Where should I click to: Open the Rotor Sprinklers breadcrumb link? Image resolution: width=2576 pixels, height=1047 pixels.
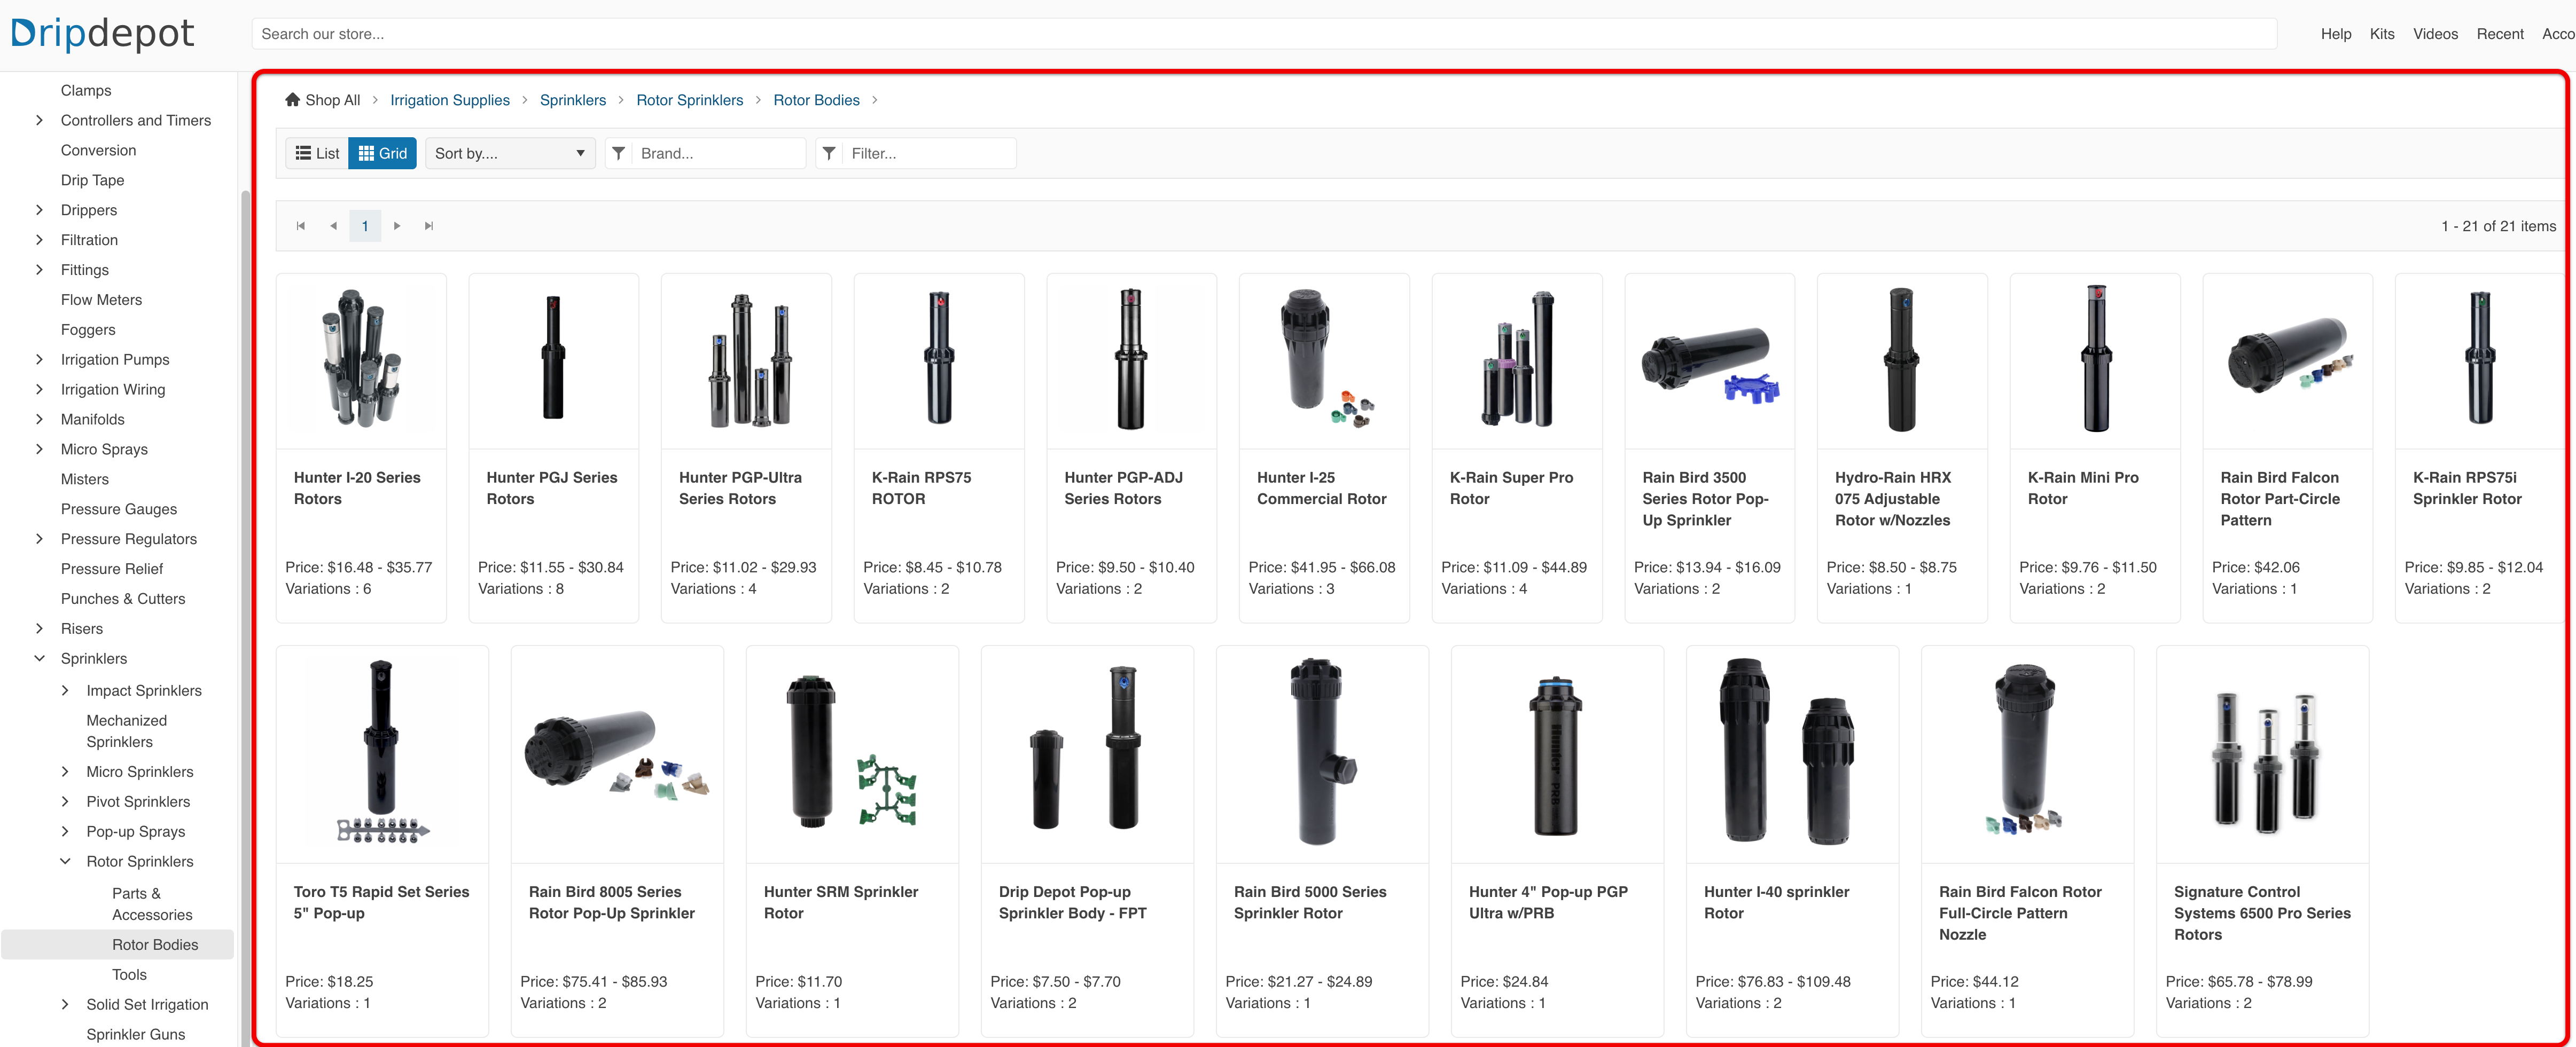pyautogui.click(x=689, y=100)
